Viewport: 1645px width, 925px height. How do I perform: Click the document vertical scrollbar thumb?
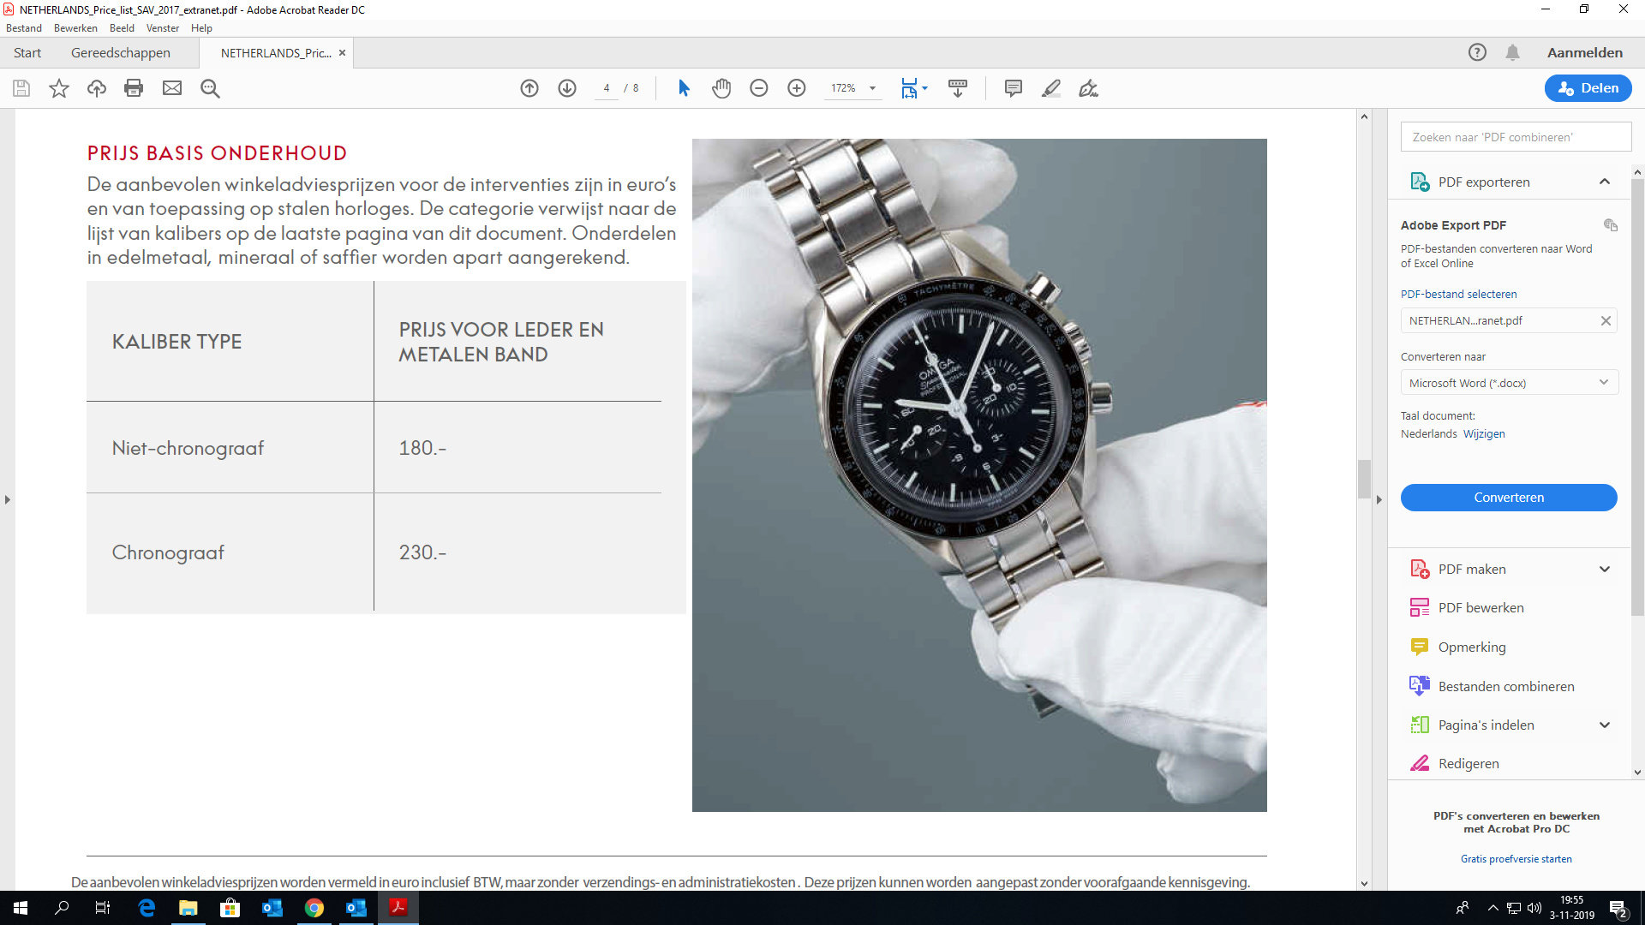pyautogui.click(x=1364, y=480)
